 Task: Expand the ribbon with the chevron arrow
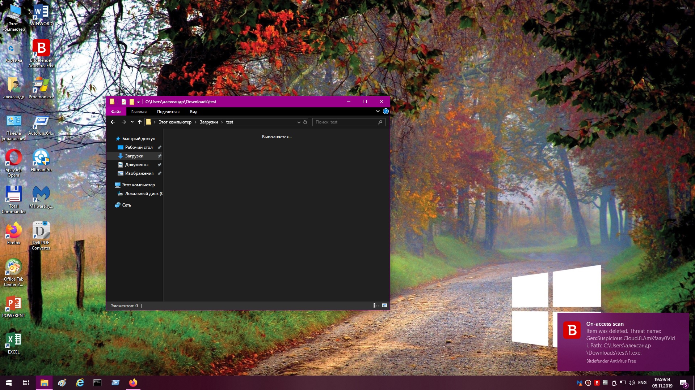click(x=378, y=112)
